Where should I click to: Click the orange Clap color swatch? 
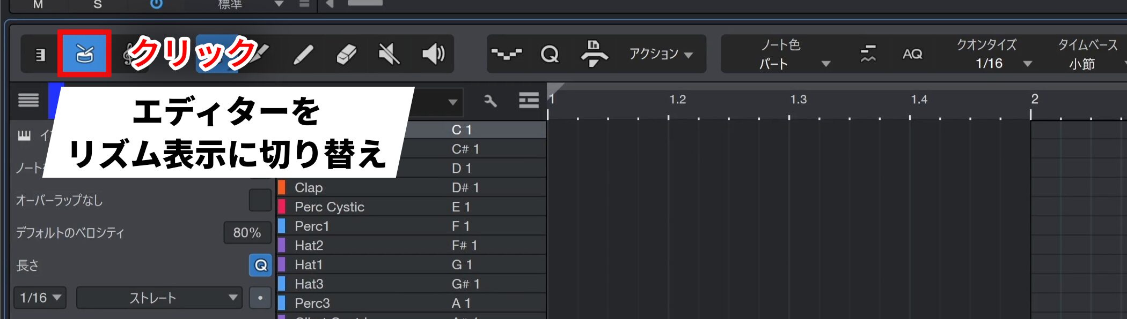click(282, 188)
